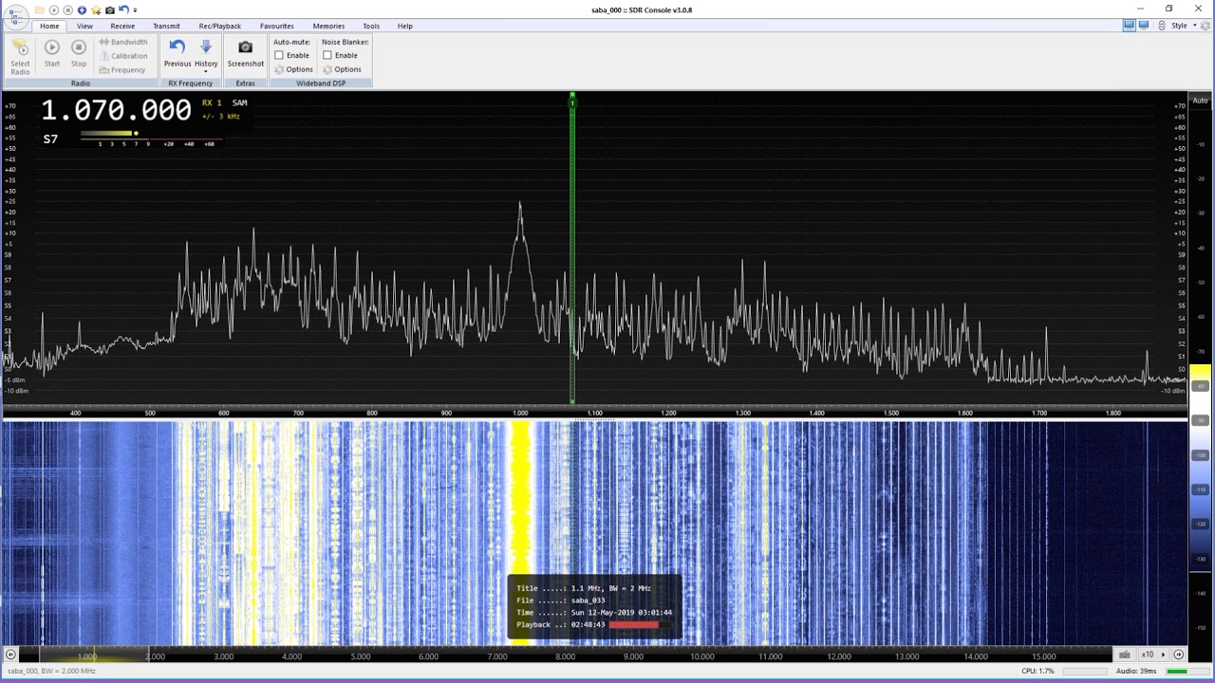This screenshot has width=1215, height=683.
Task: Switch to the Rec/Playback tab
Action: 219,26
